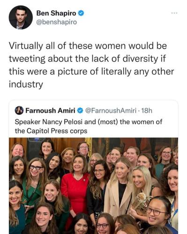Tap the woman wearing the beige coat
The width and height of the screenshot is (187, 234).
tap(119, 187)
